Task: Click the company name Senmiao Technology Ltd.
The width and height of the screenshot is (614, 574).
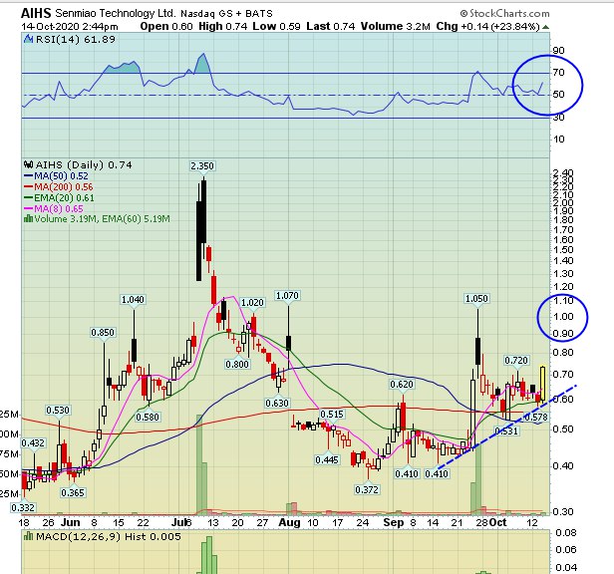Action: (116, 14)
